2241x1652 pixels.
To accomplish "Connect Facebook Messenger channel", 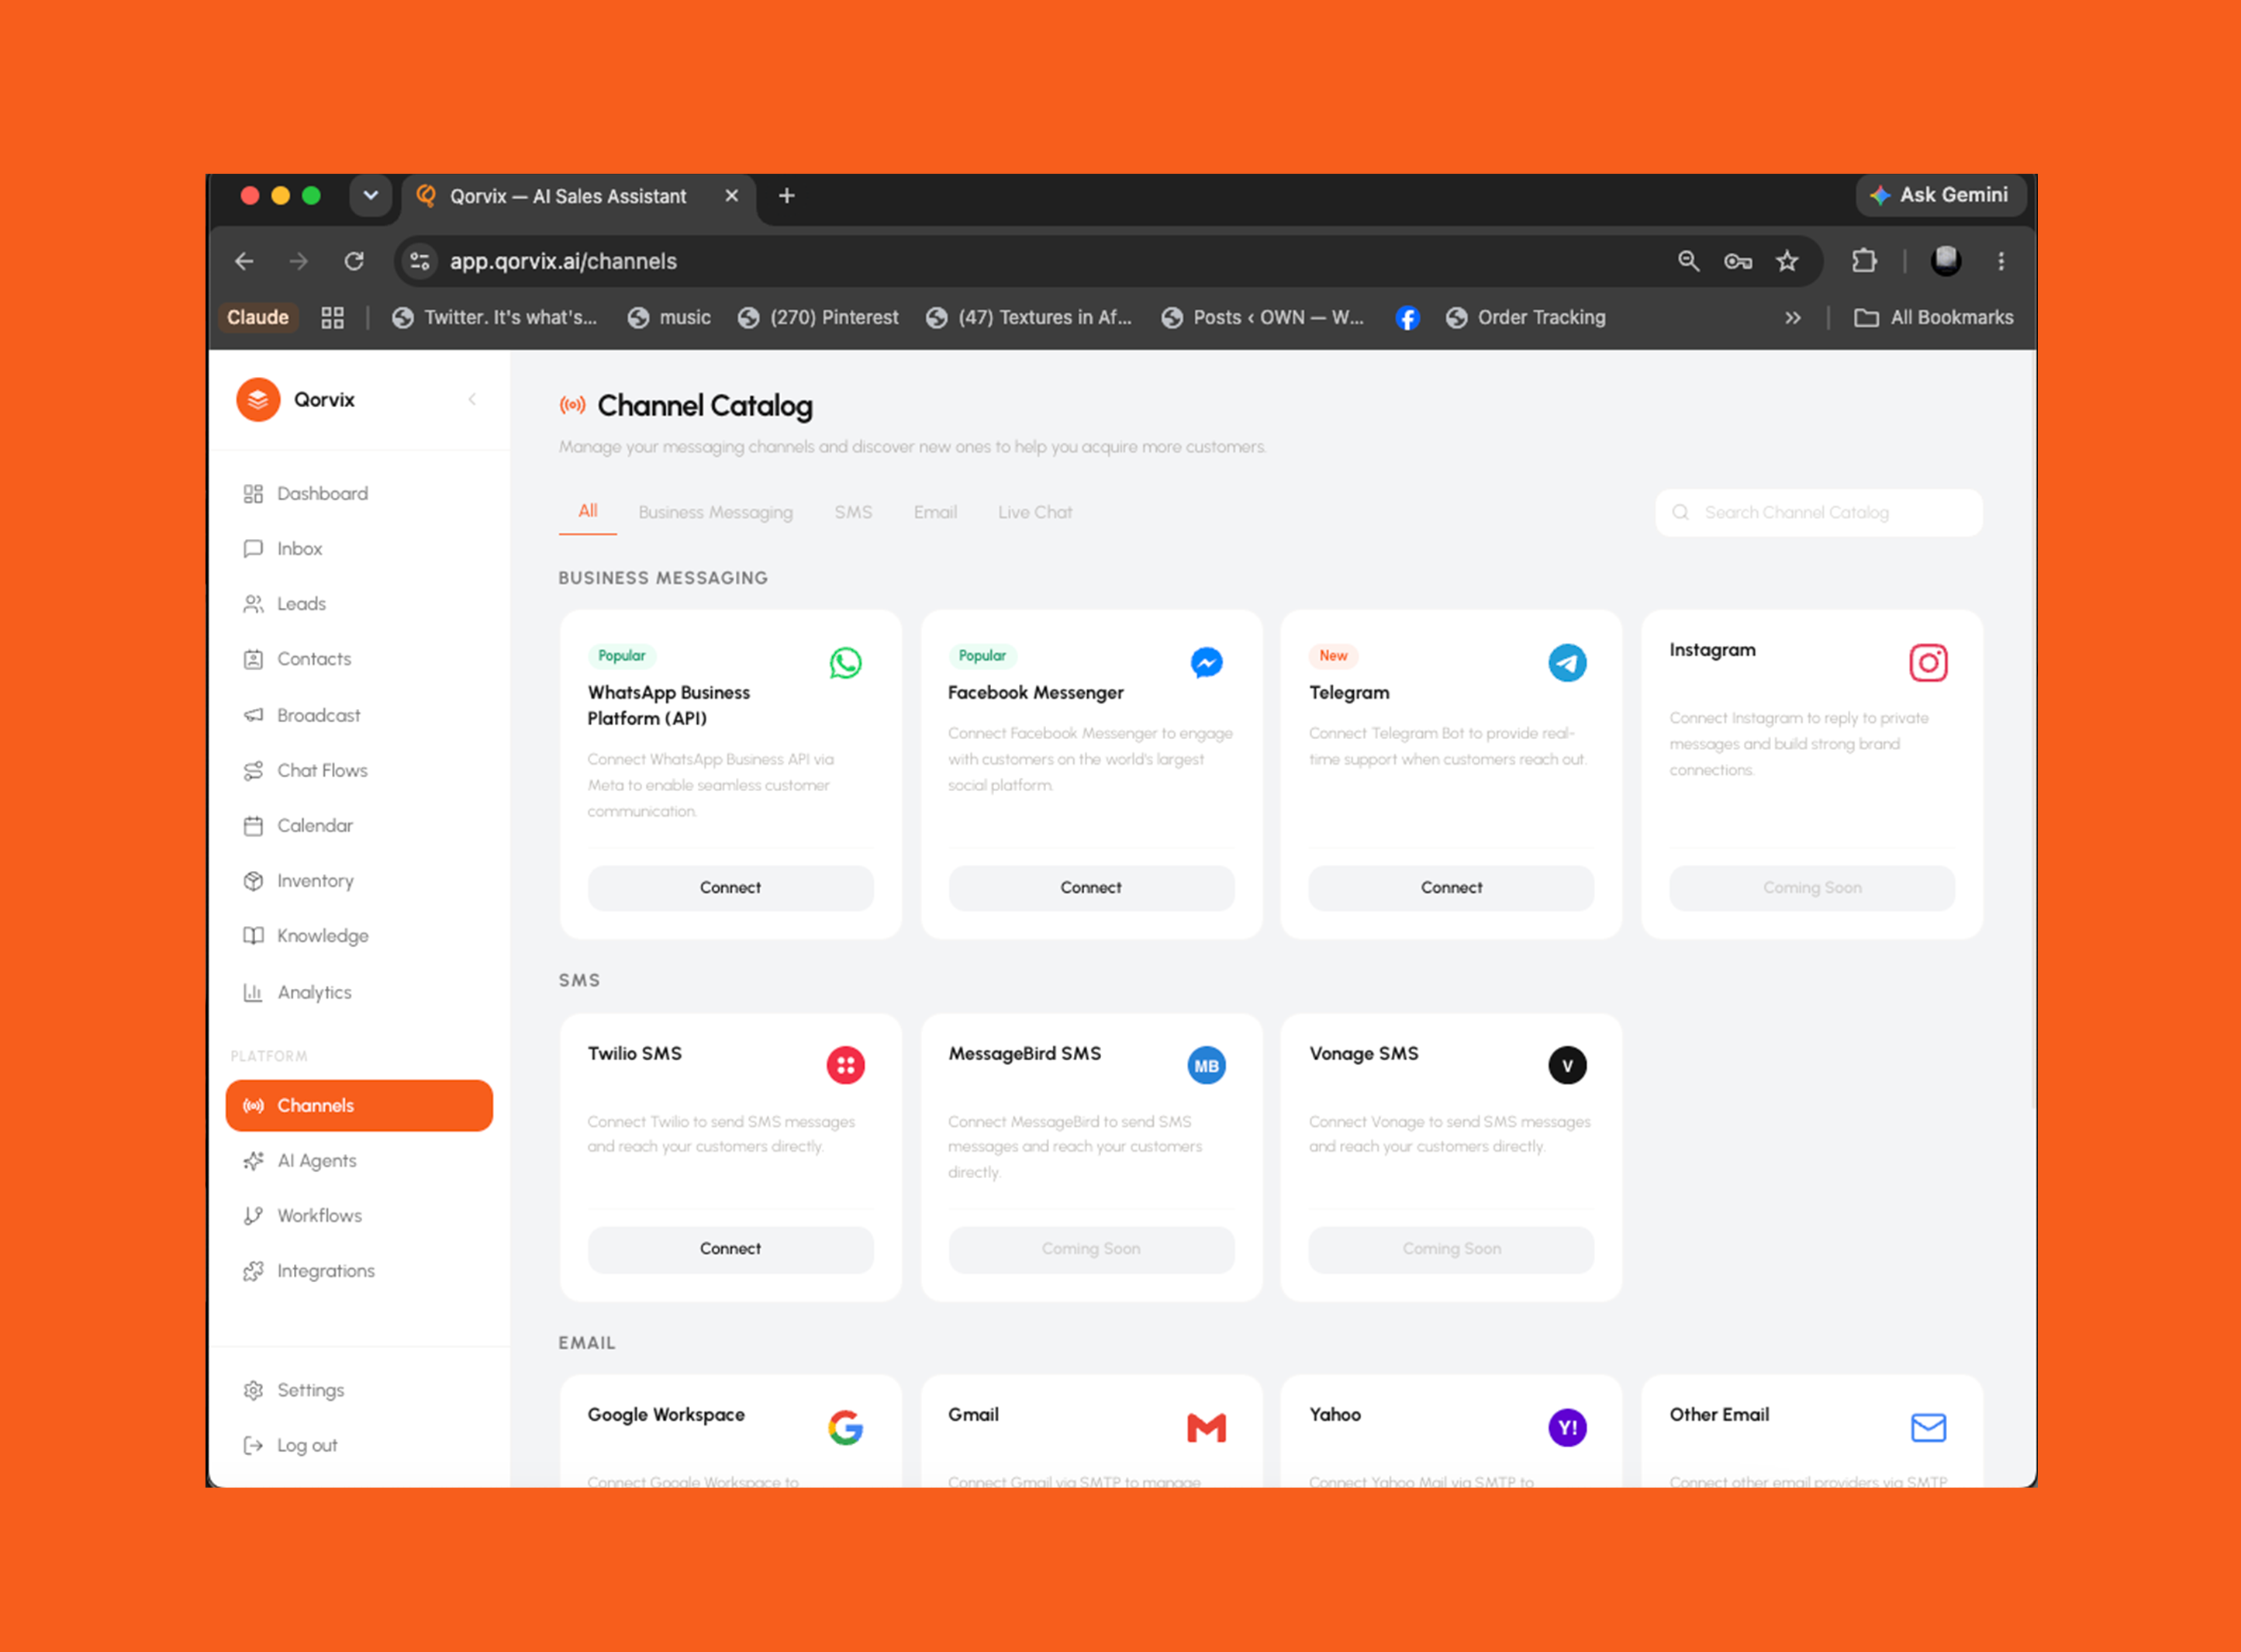I will pos(1092,888).
